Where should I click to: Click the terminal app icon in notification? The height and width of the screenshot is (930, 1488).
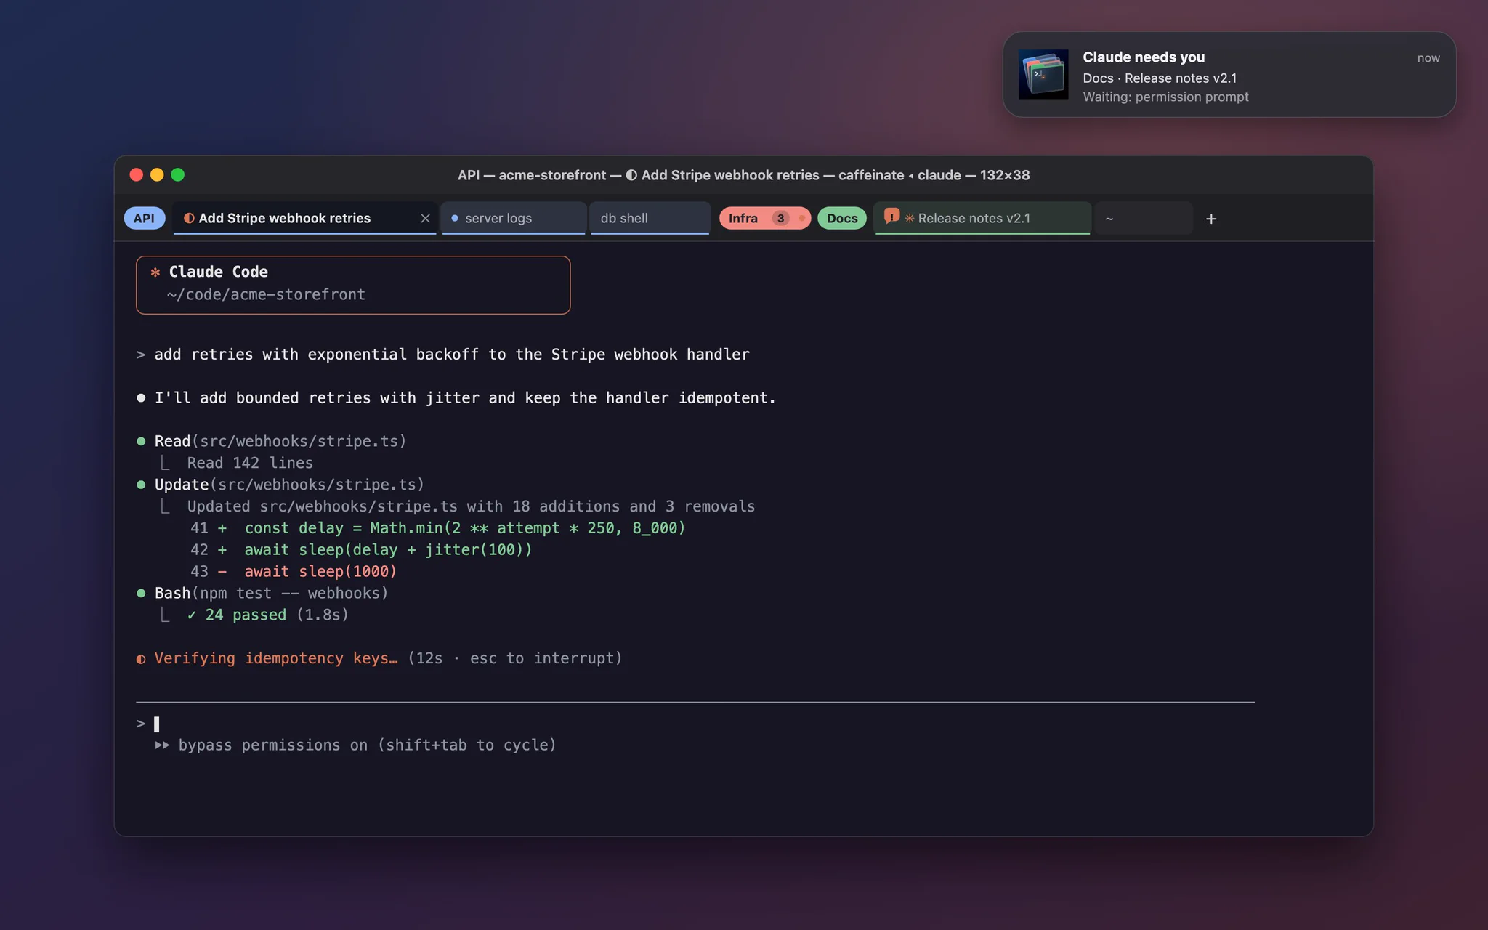coord(1043,74)
